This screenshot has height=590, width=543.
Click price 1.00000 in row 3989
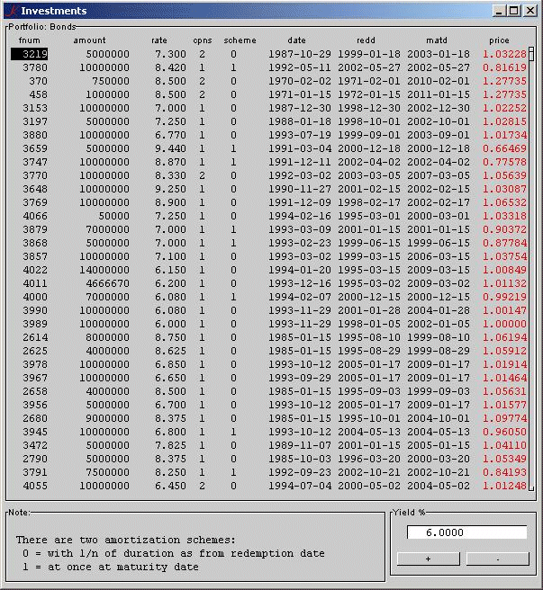[504, 324]
